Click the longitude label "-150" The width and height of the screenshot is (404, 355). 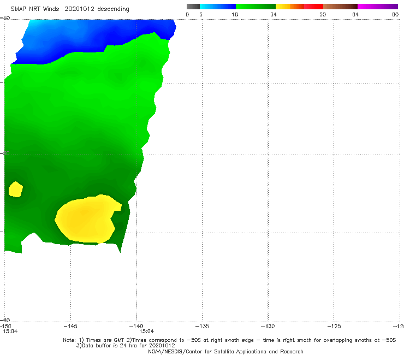pos(5,326)
